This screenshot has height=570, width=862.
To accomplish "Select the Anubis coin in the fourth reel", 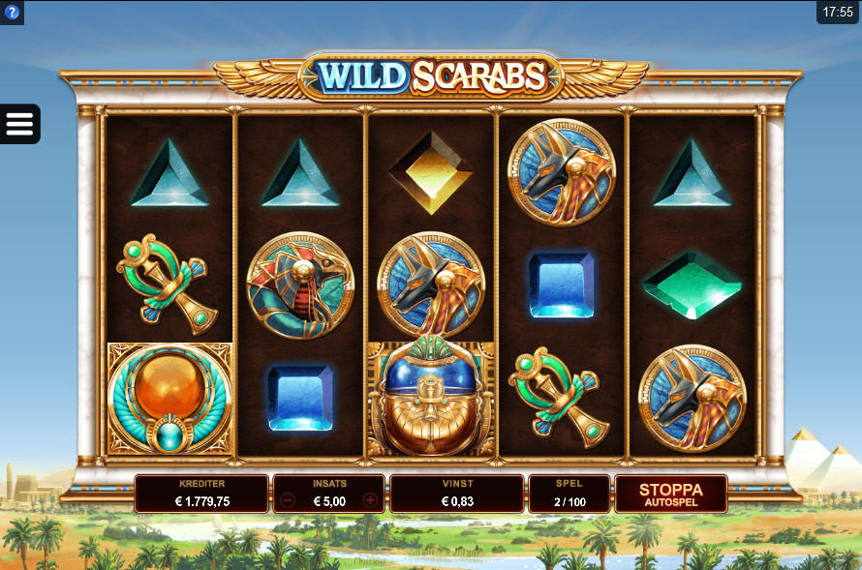I will tap(562, 172).
